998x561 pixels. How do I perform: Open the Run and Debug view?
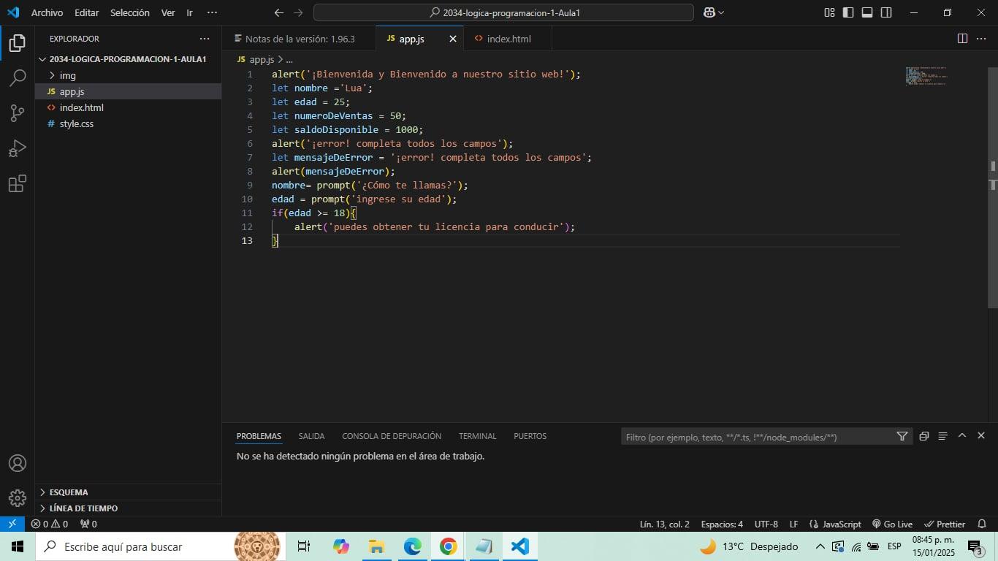18,148
